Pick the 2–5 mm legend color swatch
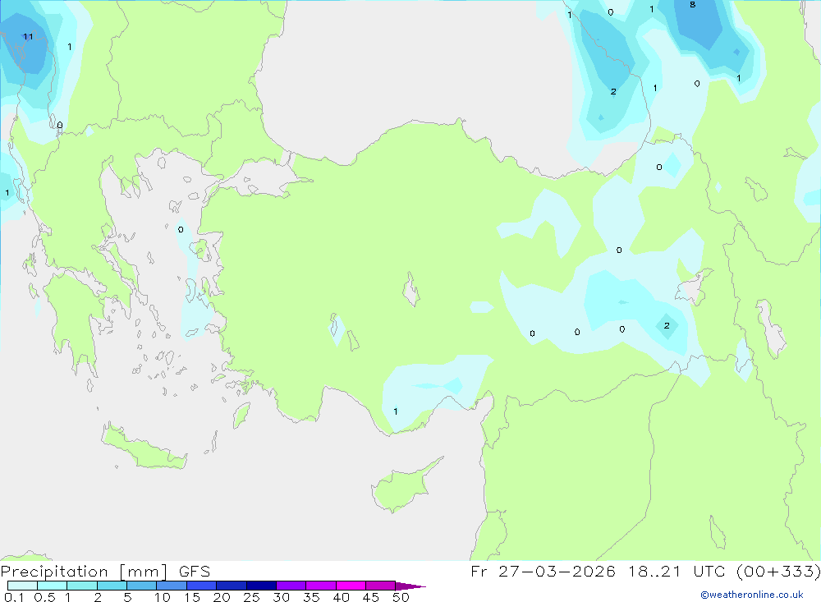Screen dimensions: 821x602 click(112, 586)
